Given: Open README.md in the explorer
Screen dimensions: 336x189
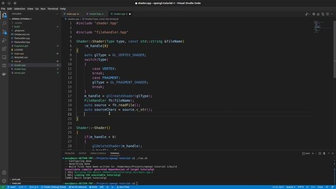Looking at the screenshot, I should pos(20,57).
